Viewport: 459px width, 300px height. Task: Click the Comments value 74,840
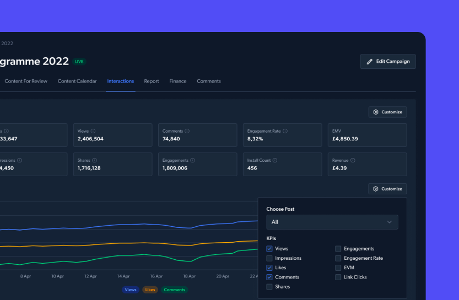(x=171, y=139)
